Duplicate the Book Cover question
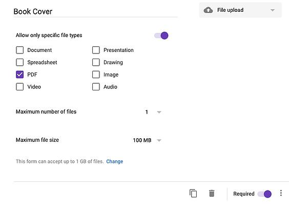The width and height of the screenshot is (289, 204). (x=193, y=193)
